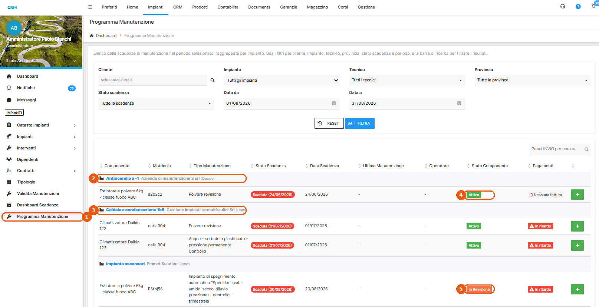This screenshot has height=307, width=599.
Task: Open the Gestione top menu
Action: 366,7
